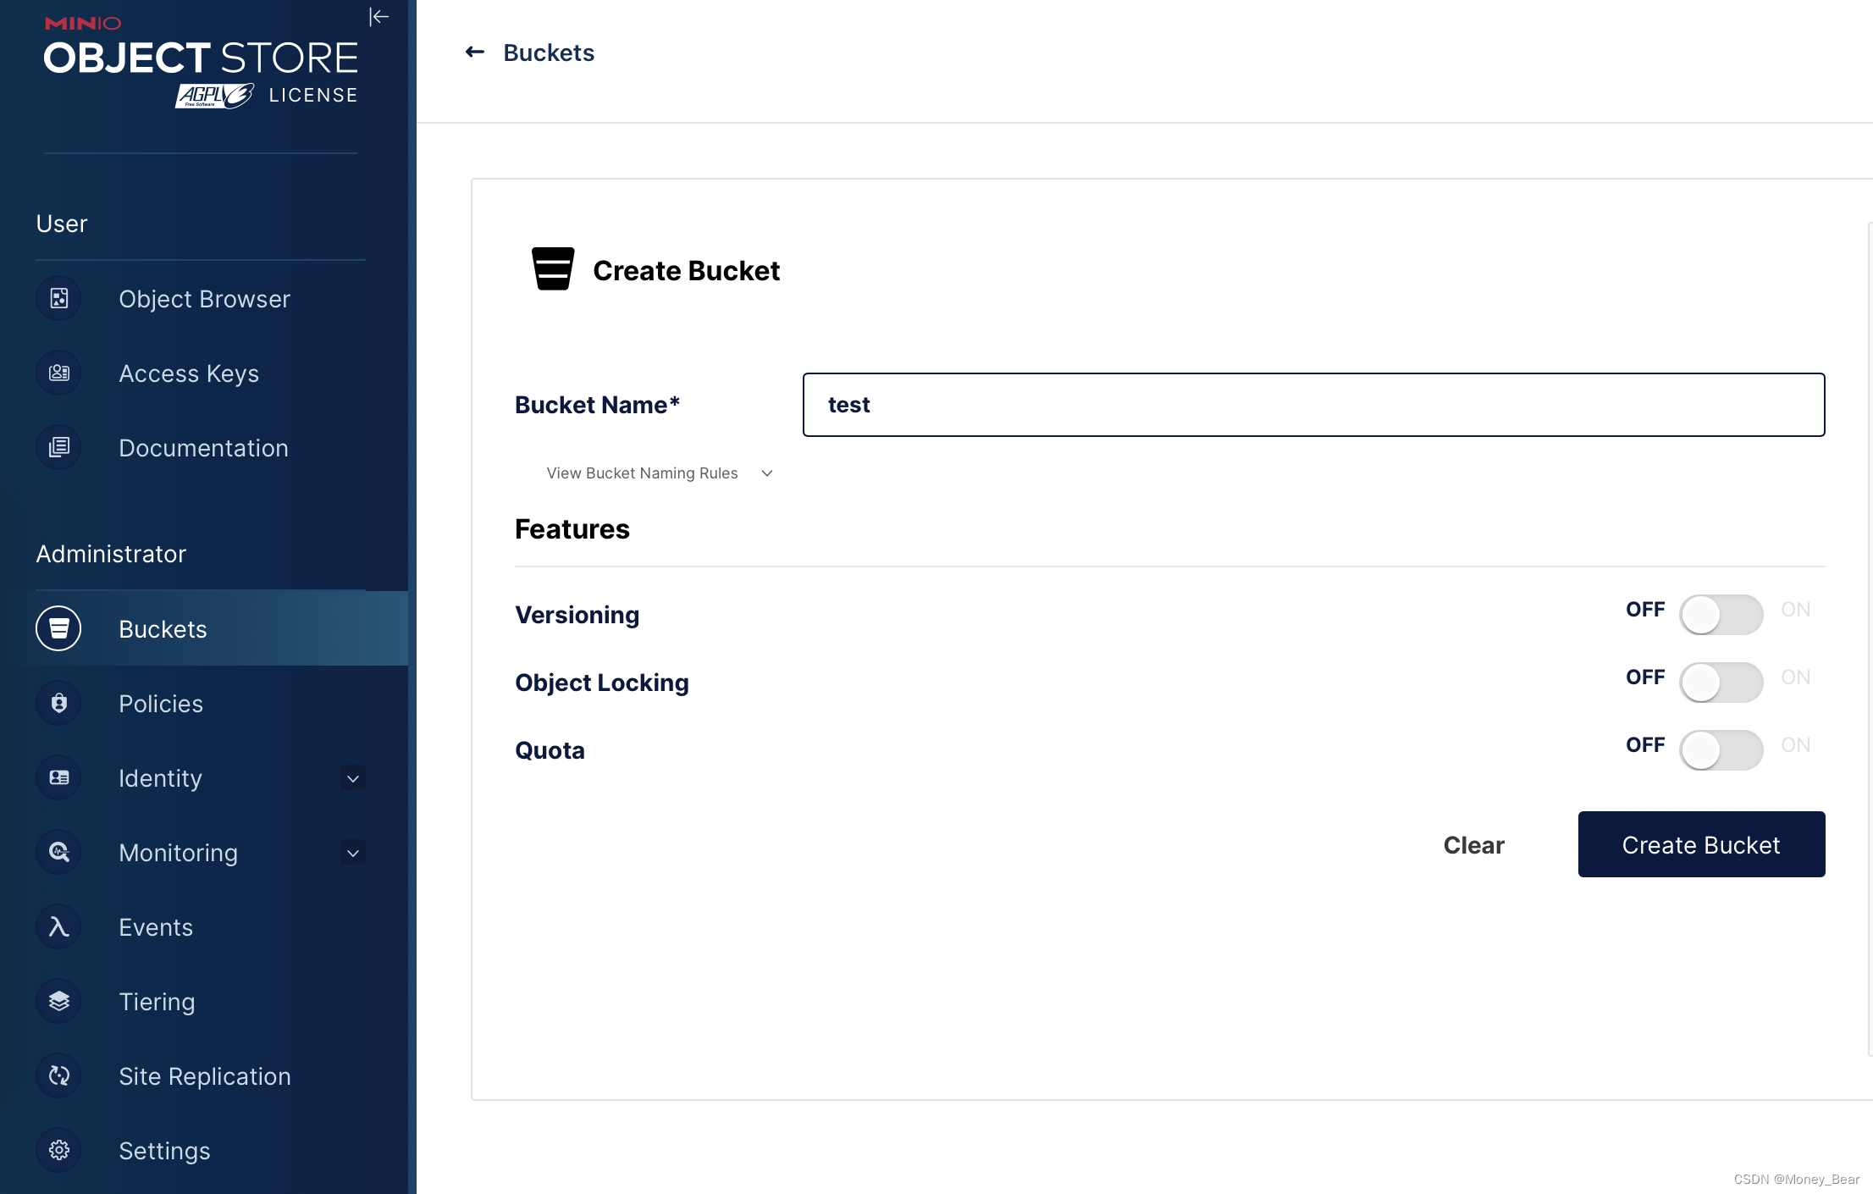Click the Settings gear icon
This screenshot has height=1194, width=1873.
(x=58, y=1151)
